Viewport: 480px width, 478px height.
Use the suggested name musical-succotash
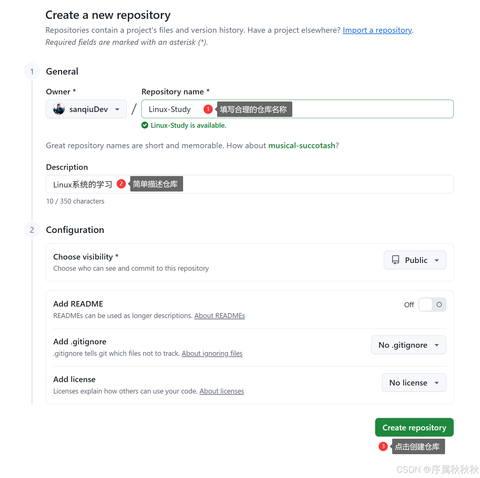coord(302,145)
